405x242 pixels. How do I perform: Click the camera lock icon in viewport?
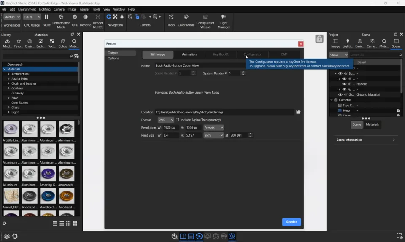coord(319,39)
